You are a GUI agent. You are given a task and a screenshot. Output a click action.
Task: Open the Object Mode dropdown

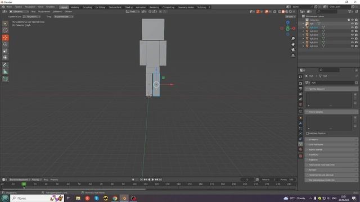pos(19,11)
